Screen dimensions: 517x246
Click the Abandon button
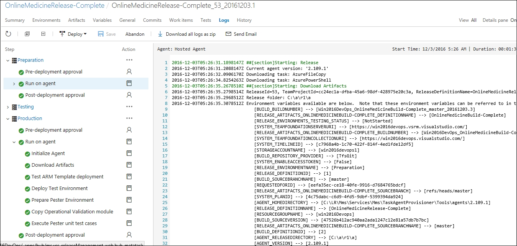pos(135,34)
